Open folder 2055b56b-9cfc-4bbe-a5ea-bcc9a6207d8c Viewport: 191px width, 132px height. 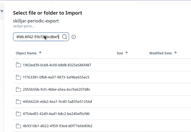point(57,89)
